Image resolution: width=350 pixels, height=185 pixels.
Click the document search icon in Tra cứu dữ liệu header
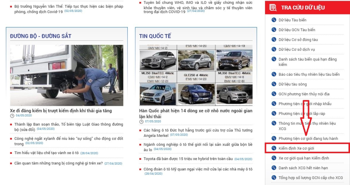click(273, 8)
